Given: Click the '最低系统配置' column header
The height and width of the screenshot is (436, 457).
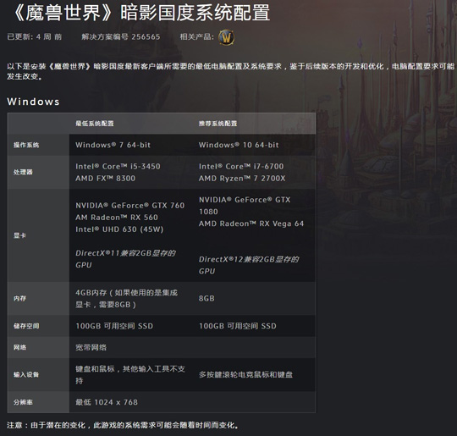Looking at the screenshot, I should click(95, 124).
